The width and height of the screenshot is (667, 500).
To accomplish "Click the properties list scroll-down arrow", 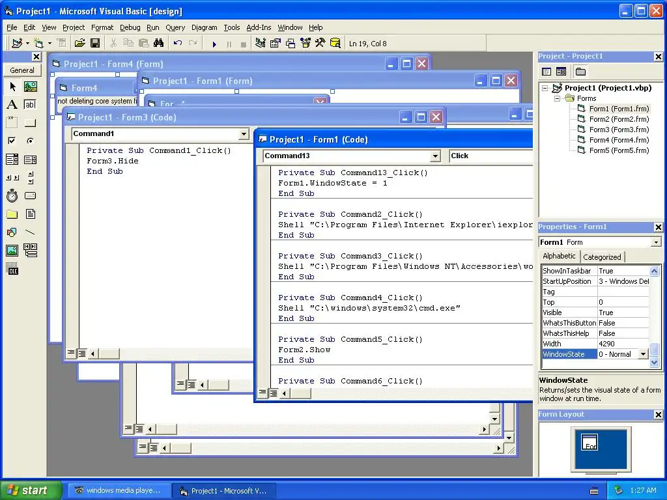I will point(654,363).
